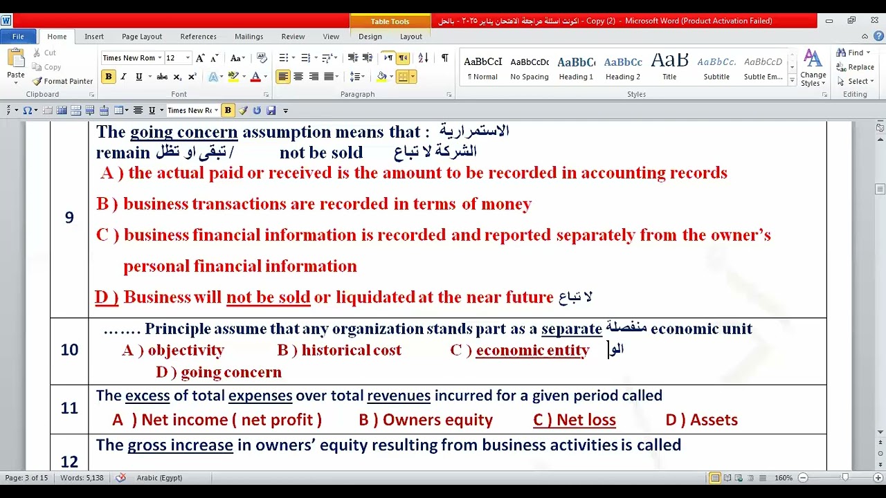Open the font size 12 dropdown
The height and width of the screenshot is (498, 886).
[187, 58]
